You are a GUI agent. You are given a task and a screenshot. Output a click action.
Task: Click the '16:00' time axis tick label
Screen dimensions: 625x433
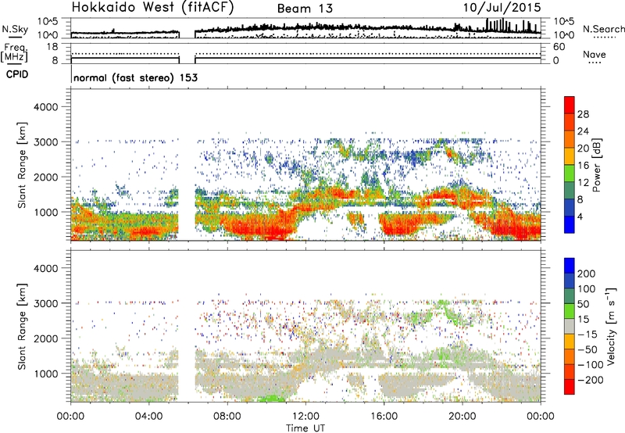384,416
